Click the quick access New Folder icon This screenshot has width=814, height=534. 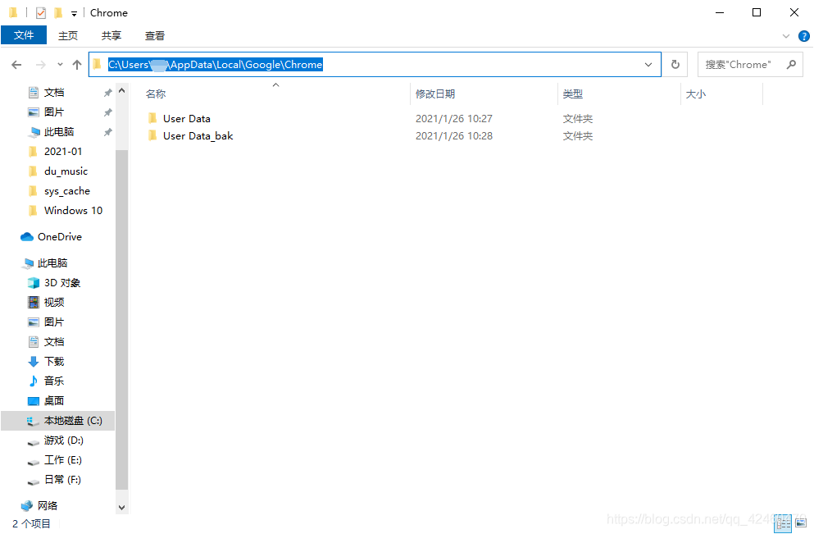(x=58, y=13)
